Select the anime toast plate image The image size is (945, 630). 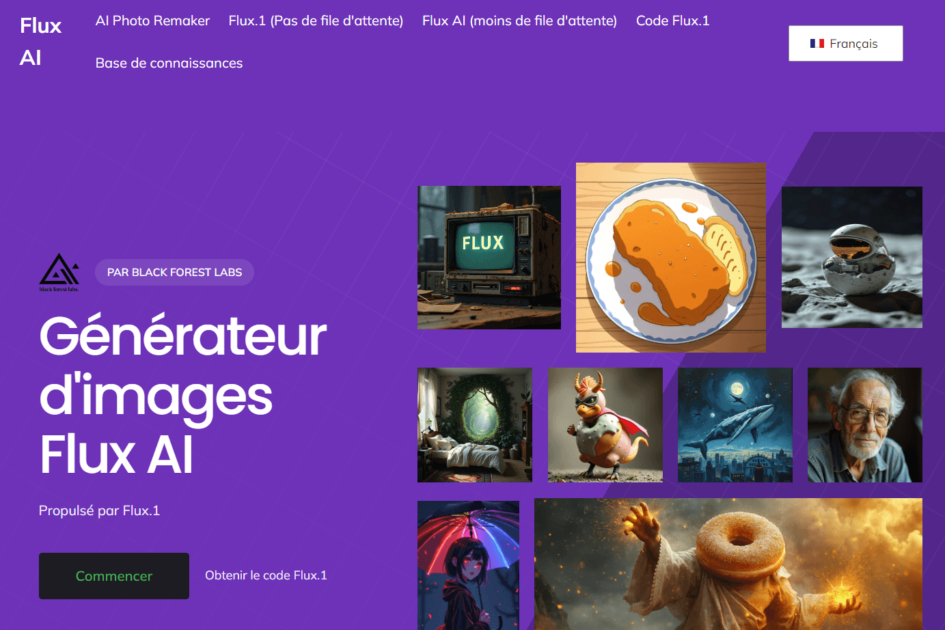(671, 258)
